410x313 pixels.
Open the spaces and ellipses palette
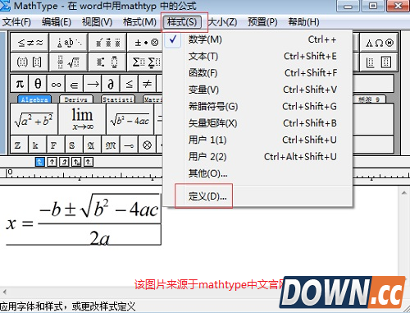(x=69, y=43)
